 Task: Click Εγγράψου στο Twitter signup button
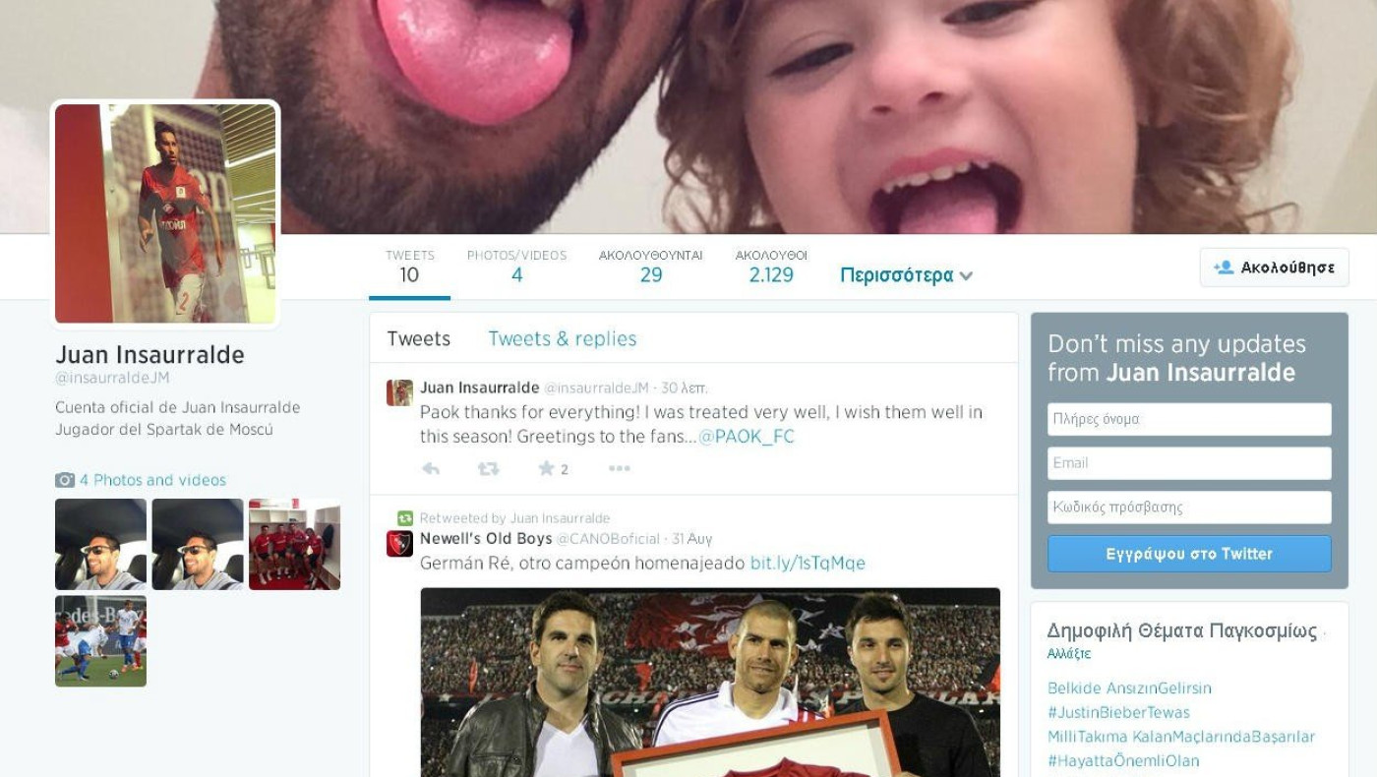coord(1189,554)
